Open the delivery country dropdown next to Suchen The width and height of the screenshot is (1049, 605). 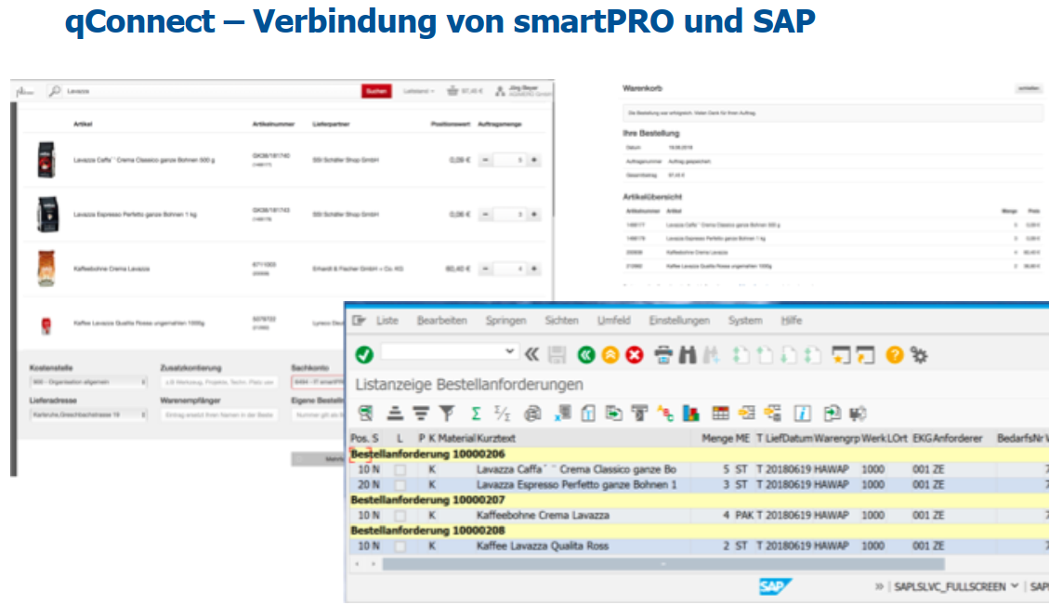[x=419, y=91]
